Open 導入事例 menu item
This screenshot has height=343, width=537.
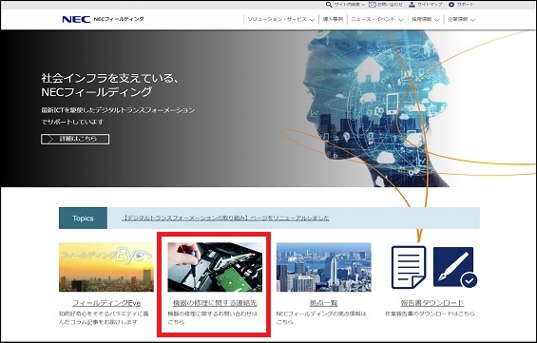pyautogui.click(x=333, y=19)
